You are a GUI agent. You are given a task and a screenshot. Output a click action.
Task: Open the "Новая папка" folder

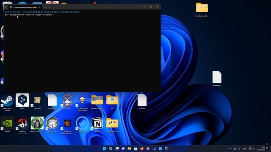(97, 102)
